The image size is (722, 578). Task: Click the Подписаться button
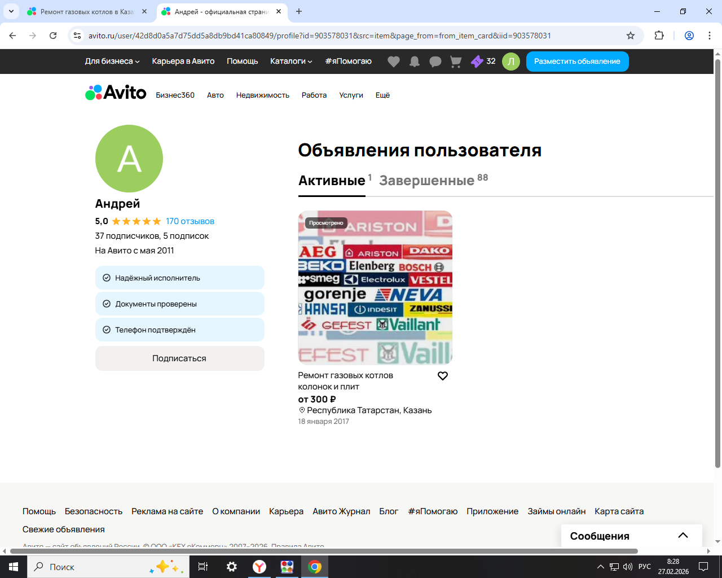click(x=180, y=358)
